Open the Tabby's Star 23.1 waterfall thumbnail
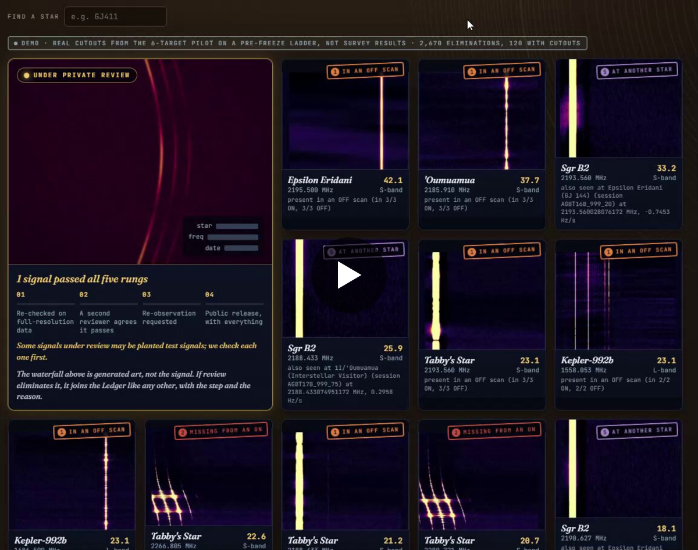The height and width of the screenshot is (550, 698). pos(482,295)
